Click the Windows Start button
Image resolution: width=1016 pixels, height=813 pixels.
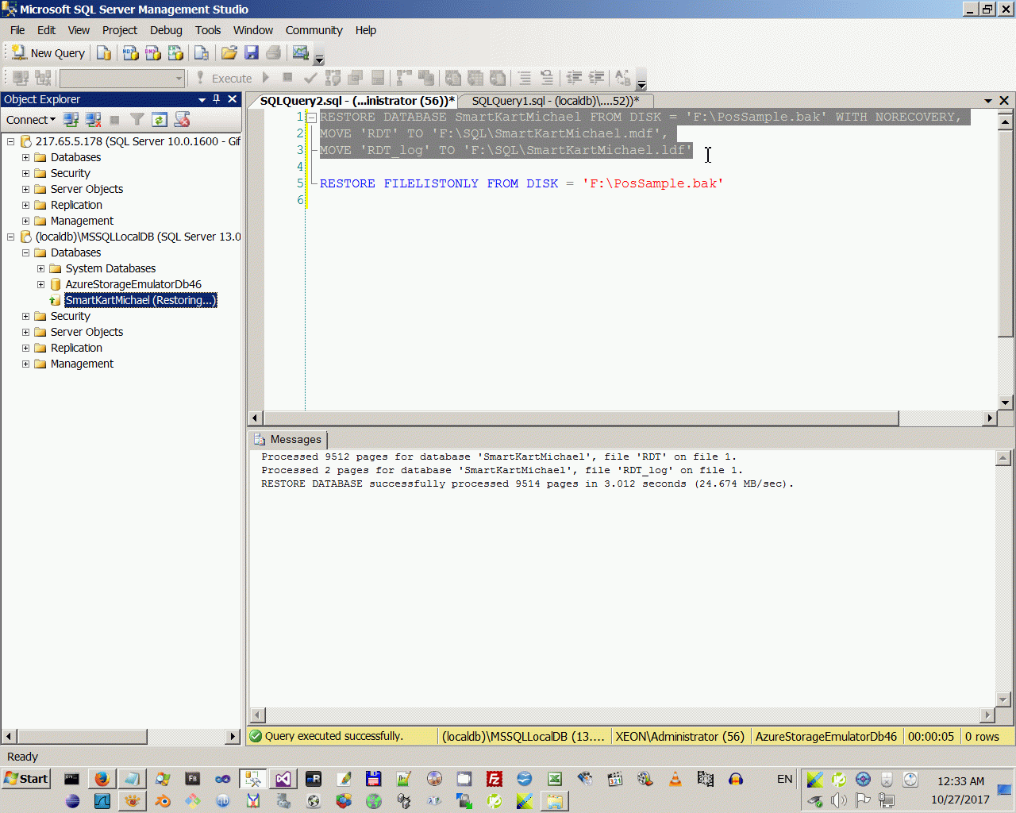tap(26, 778)
